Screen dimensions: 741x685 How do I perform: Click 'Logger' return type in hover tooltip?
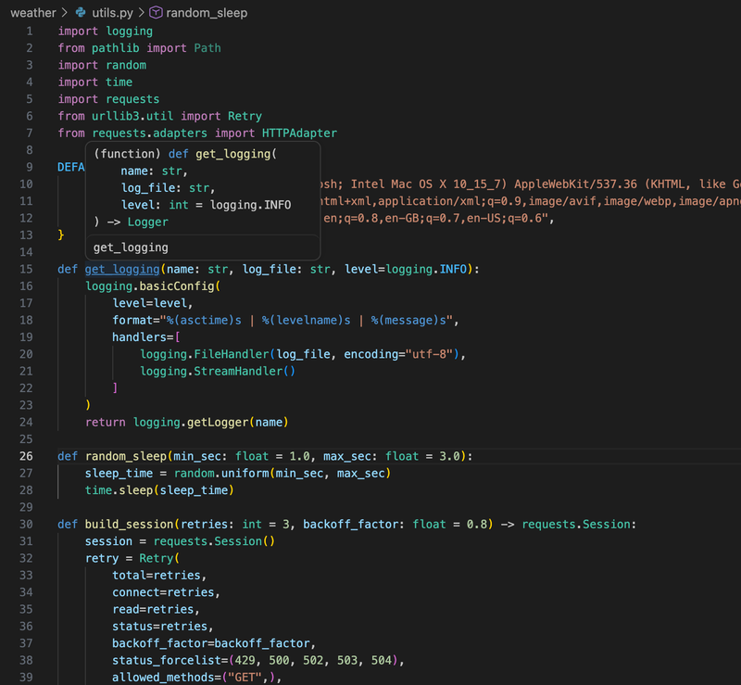click(x=148, y=222)
